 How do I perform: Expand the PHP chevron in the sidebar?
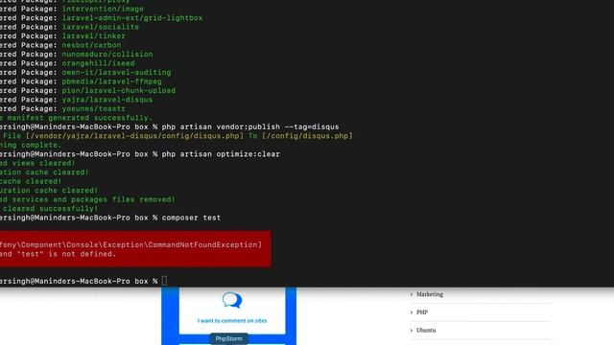coord(412,312)
